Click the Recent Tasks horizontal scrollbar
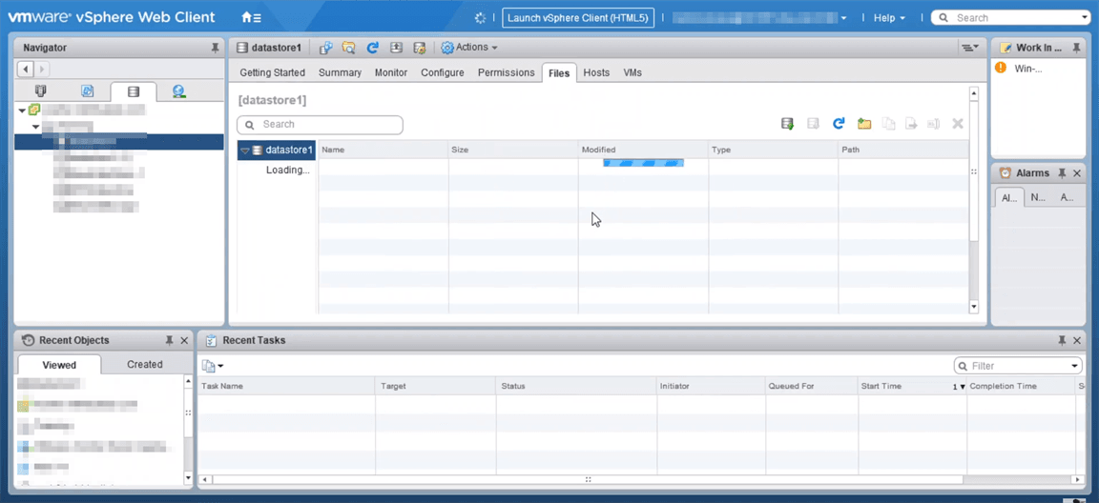Viewport: 1099px width, 503px height. coord(588,480)
